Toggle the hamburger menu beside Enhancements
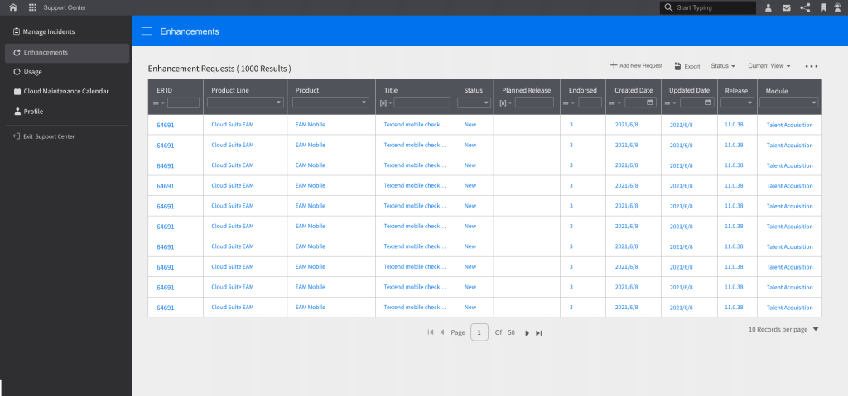This screenshot has width=848, height=396. 147,31
